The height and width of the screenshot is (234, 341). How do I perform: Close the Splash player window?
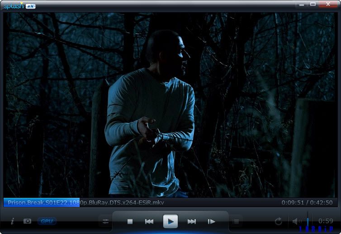(x=328, y=4)
